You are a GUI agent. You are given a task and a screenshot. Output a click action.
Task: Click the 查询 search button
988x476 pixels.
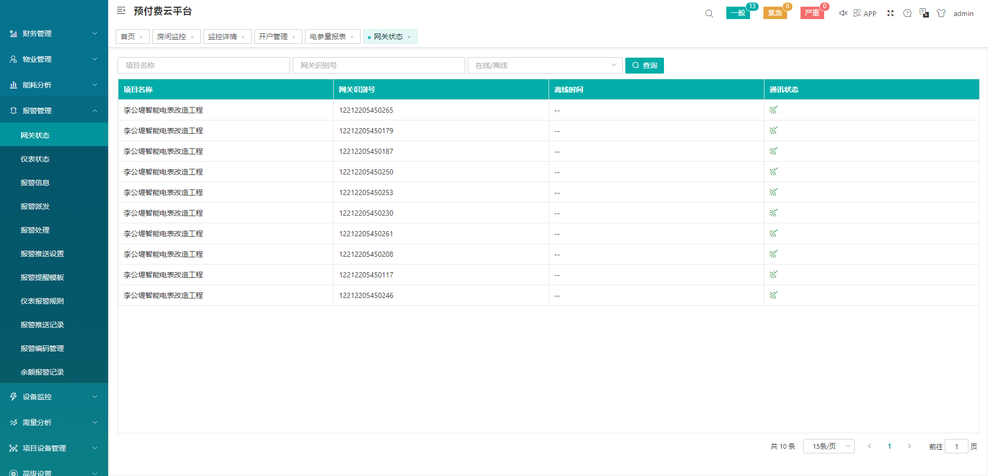tap(644, 65)
